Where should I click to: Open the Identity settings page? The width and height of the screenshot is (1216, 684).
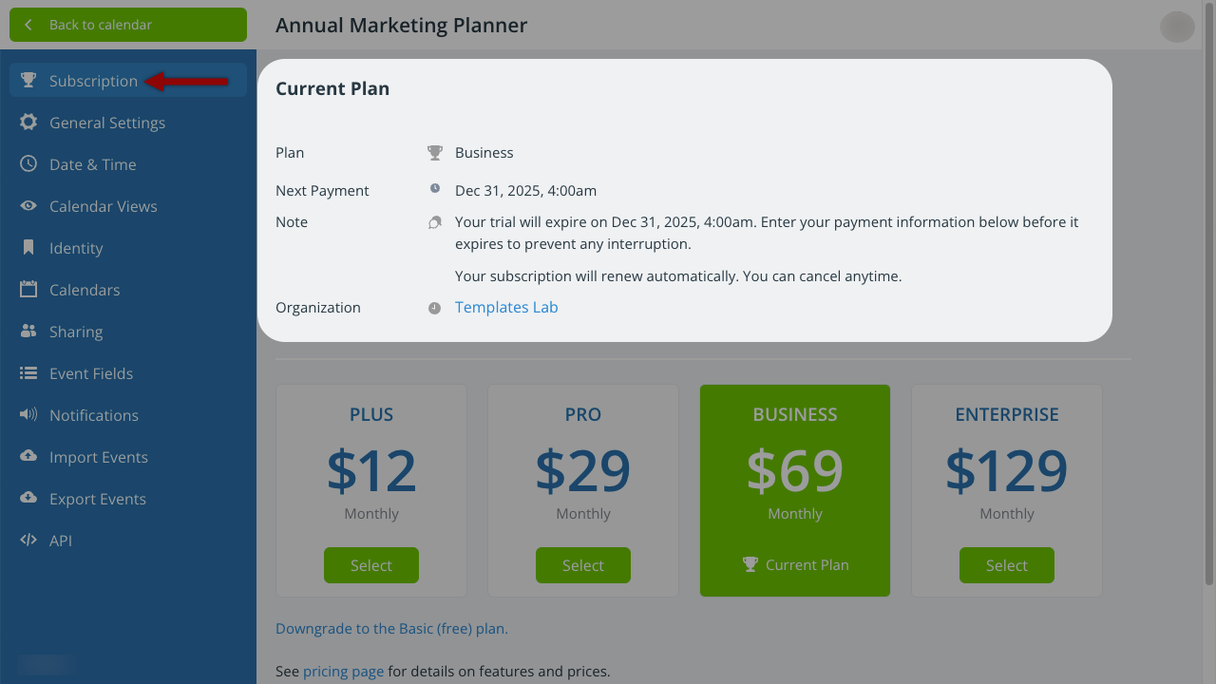128,248
